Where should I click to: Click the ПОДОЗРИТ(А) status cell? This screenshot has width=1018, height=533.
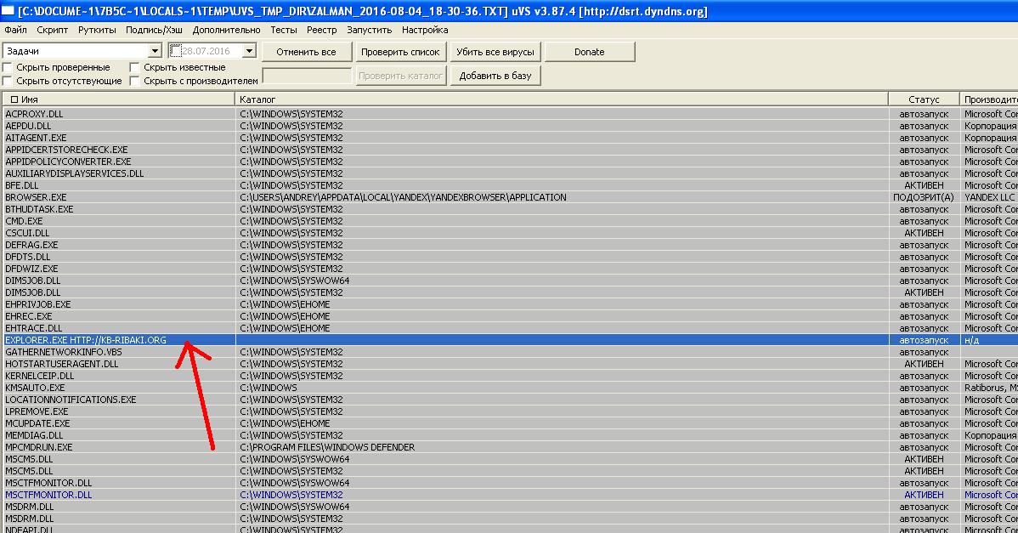pyautogui.click(x=924, y=197)
